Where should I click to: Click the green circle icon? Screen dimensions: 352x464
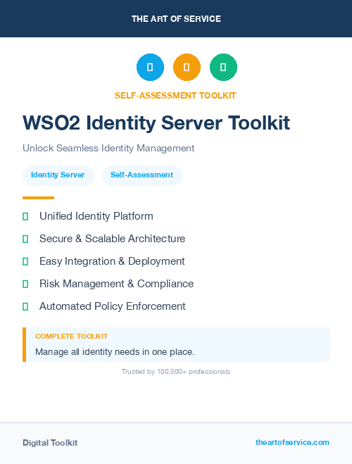tap(223, 67)
